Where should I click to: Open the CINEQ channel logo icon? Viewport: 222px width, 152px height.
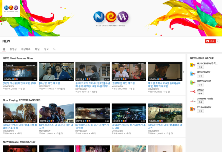[x=193, y=91]
